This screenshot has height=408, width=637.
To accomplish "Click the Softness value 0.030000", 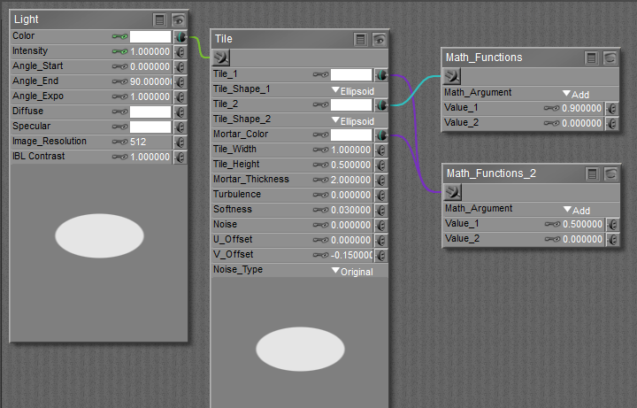I will 351,211.
